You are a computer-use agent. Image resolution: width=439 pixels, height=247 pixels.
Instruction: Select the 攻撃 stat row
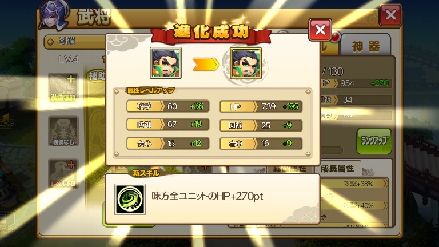pyautogui.click(x=168, y=106)
